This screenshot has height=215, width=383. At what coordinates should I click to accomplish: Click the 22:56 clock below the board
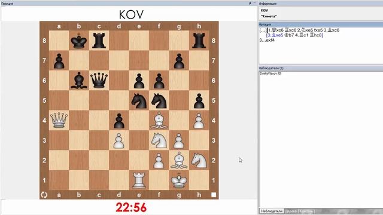point(131,207)
